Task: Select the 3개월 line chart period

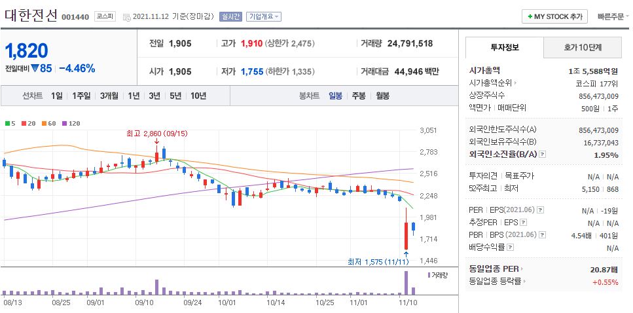Action: point(109,96)
